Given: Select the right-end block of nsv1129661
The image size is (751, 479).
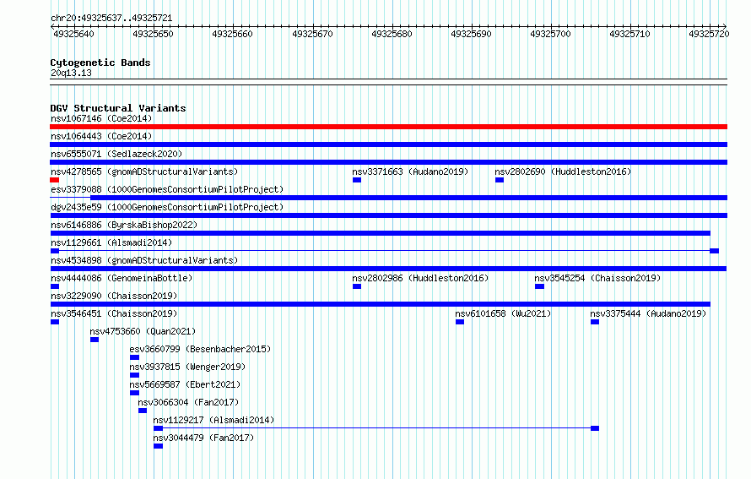Looking at the screenshot, I should pos(714,251).
